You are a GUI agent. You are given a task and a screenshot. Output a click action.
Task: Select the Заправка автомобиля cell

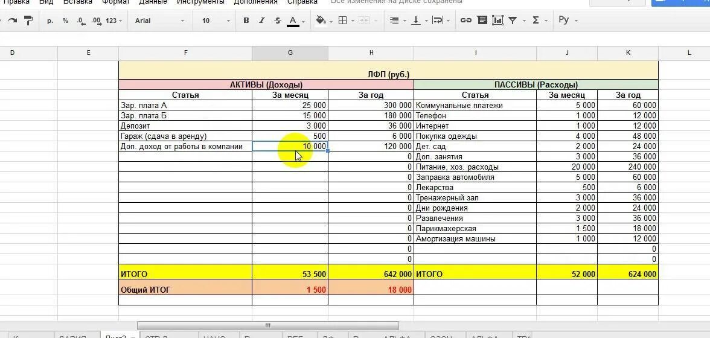475,177
